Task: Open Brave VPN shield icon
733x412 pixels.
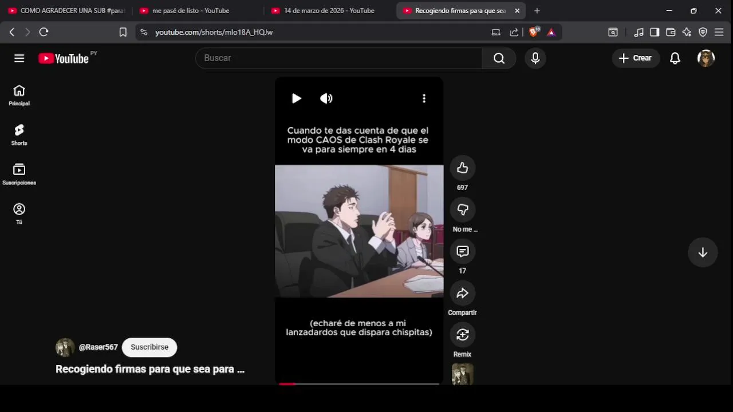Action: tap(703, 33)
